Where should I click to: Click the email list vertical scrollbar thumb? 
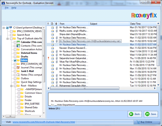point(158,45)
